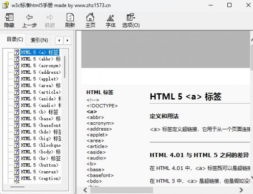This screenshot has height=194, width=253.
Task: Open the <bdo> link in page sidebar
Action: (x=94, y=181)
